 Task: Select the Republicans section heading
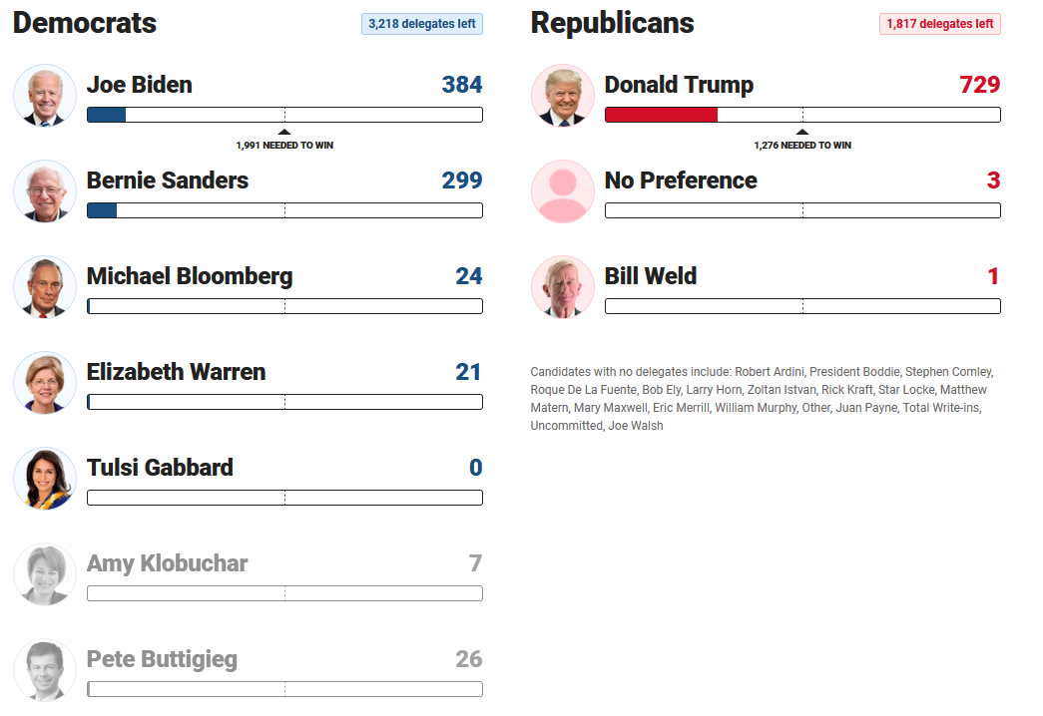point(613,22)
